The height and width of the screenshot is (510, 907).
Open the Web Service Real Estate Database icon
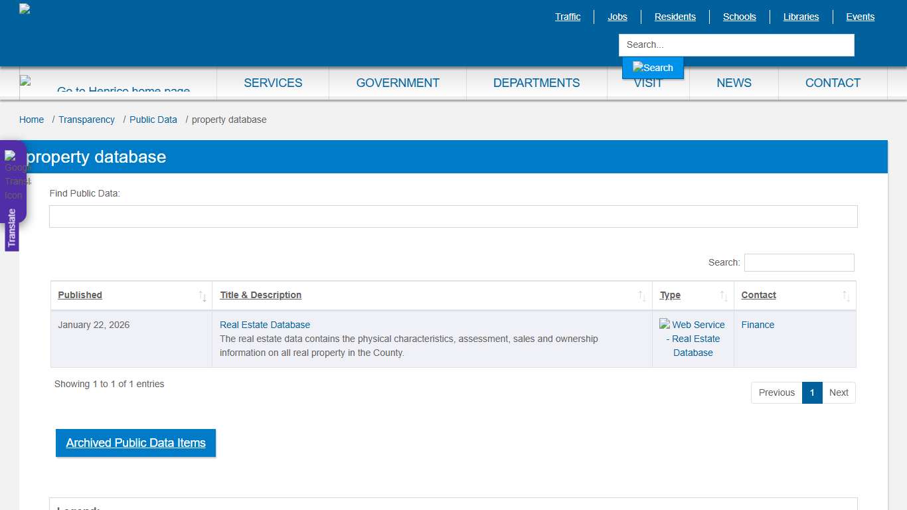(x=693, y=339)
